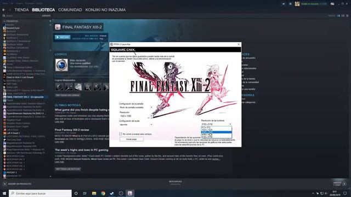Image resolution: width=351 pixels, height=197 pixels.
Task: Switch library to list view icon
Action: (x=343, y=16)
